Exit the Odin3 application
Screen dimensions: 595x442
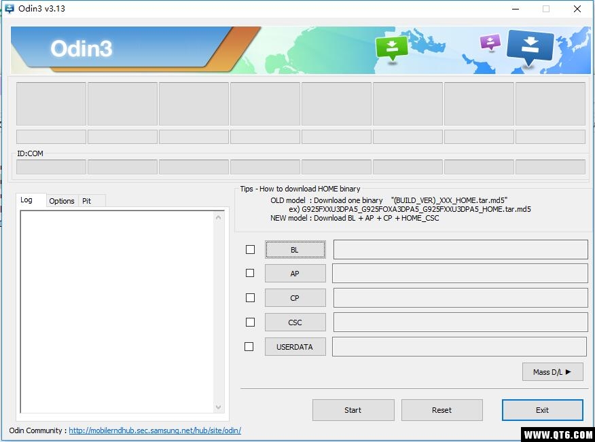pos(542,410)
